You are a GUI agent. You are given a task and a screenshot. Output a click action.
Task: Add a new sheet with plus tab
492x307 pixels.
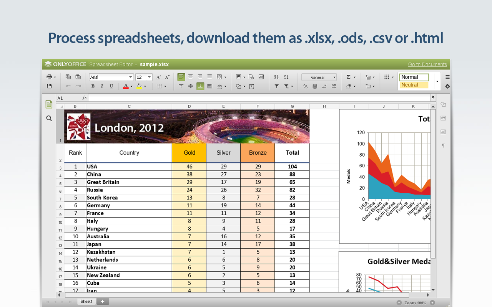103,302
